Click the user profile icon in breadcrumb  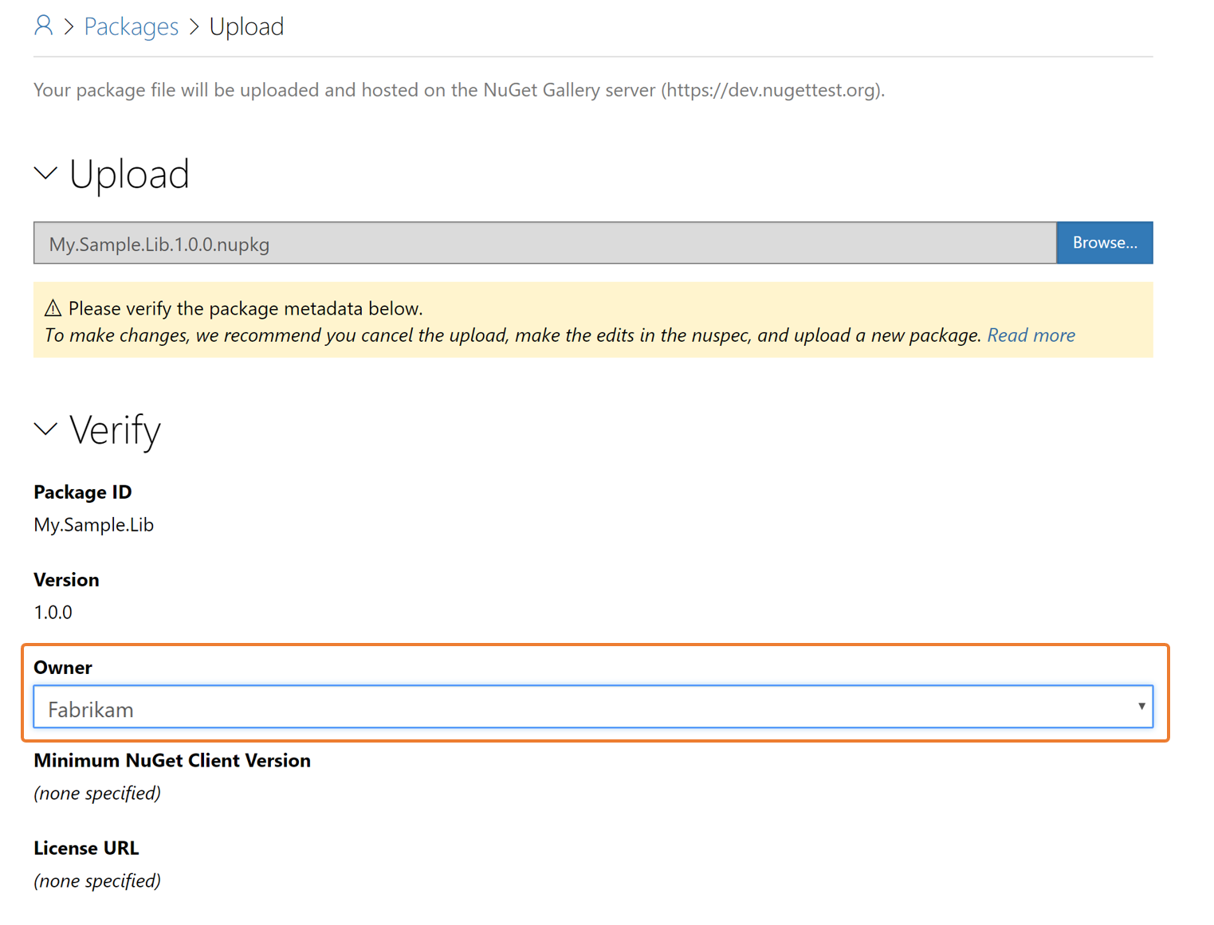click(43, 25)
